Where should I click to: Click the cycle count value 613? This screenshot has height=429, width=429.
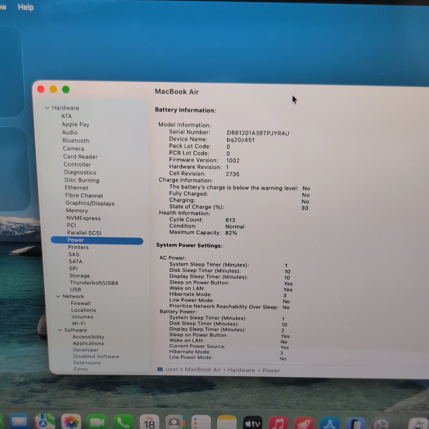click(x=230, y=220)
